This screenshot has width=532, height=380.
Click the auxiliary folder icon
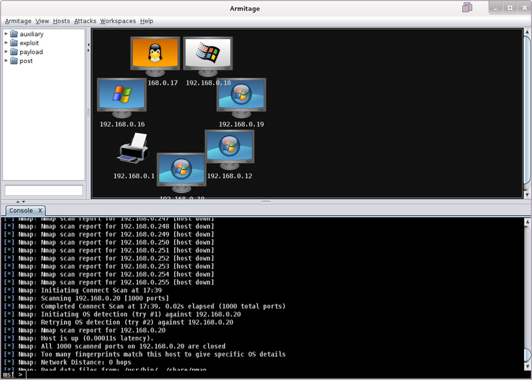point(14,34)
